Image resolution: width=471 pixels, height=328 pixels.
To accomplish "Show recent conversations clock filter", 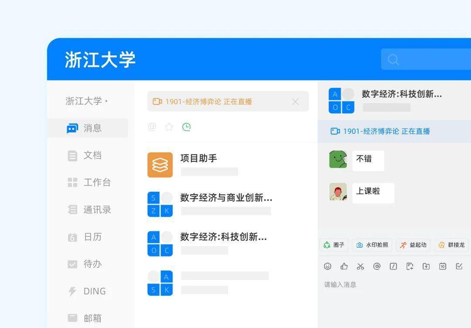I will point(187,127).
